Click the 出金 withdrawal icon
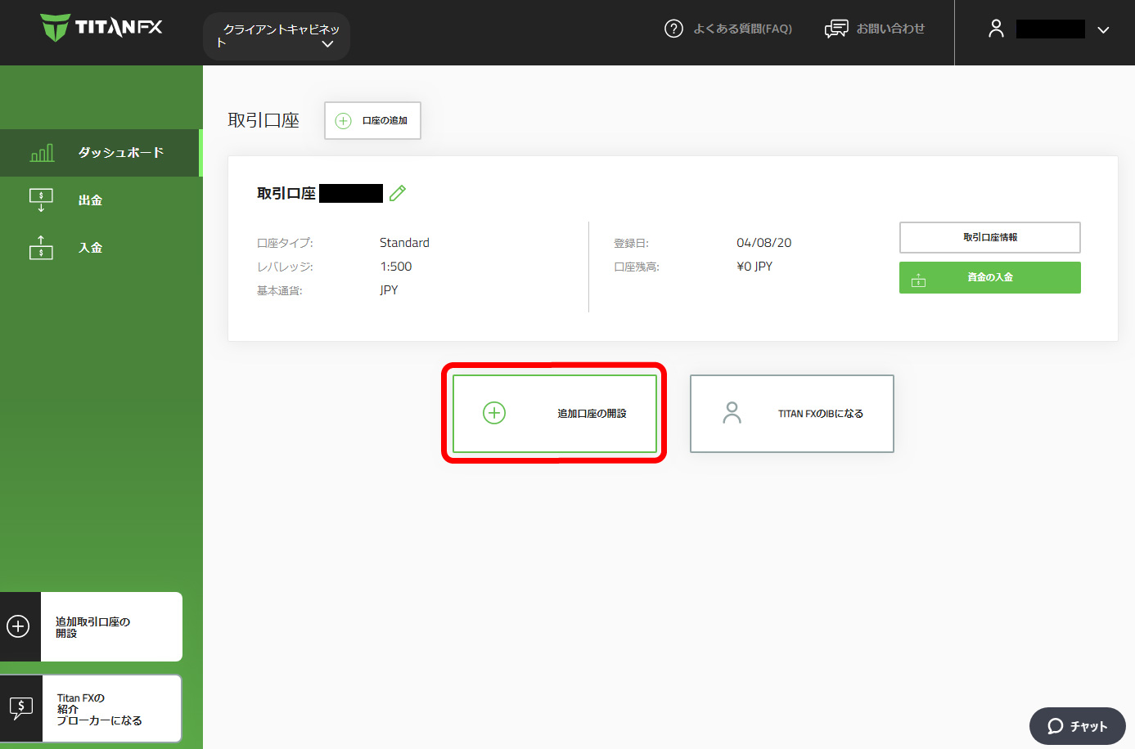The image size is (1135, 749). (x=41, y=200)
